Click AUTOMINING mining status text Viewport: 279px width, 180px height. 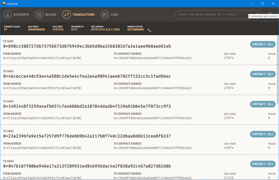click(x=136, y=30)
